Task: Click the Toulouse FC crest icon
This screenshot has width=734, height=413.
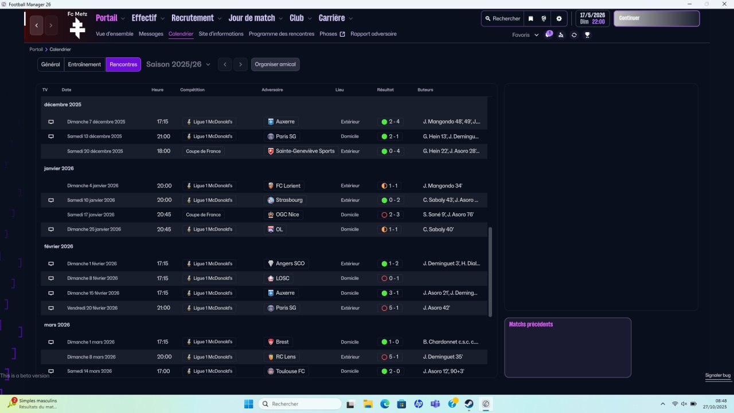Action: 271,371
